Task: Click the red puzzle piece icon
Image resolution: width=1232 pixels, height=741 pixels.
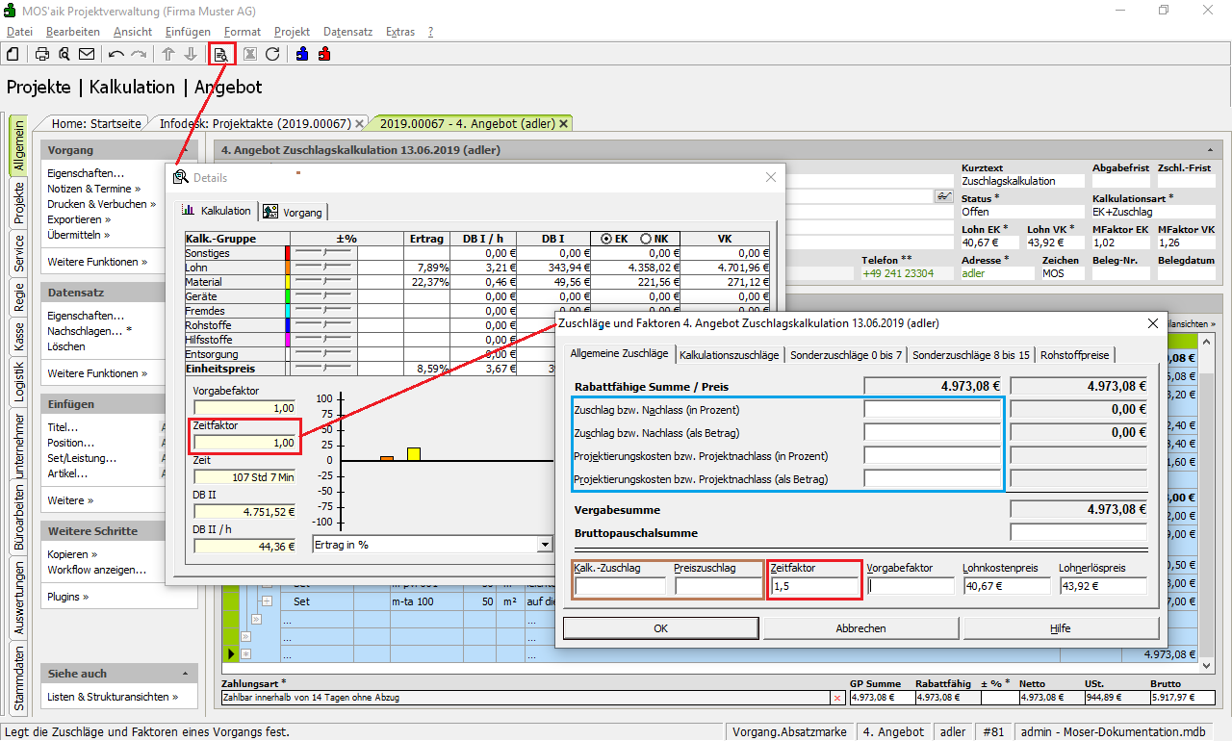Action: (x=324, y=54)
